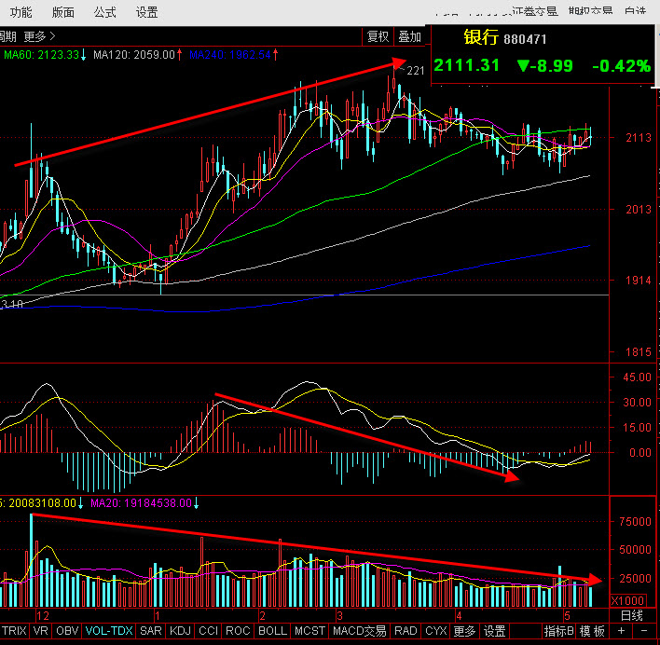The height and width of the screenshot is (645, 660).
Task: Select the BOLL indicator tab
Action: 272,631
